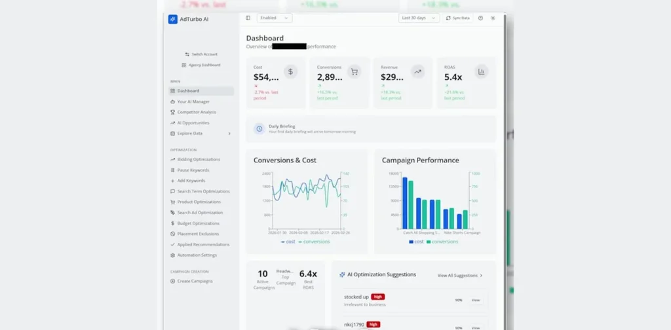This screenshot has height=330, width=671.
Task: Click the 10 Active Campaigns count
Action: [x=262, y=274]
